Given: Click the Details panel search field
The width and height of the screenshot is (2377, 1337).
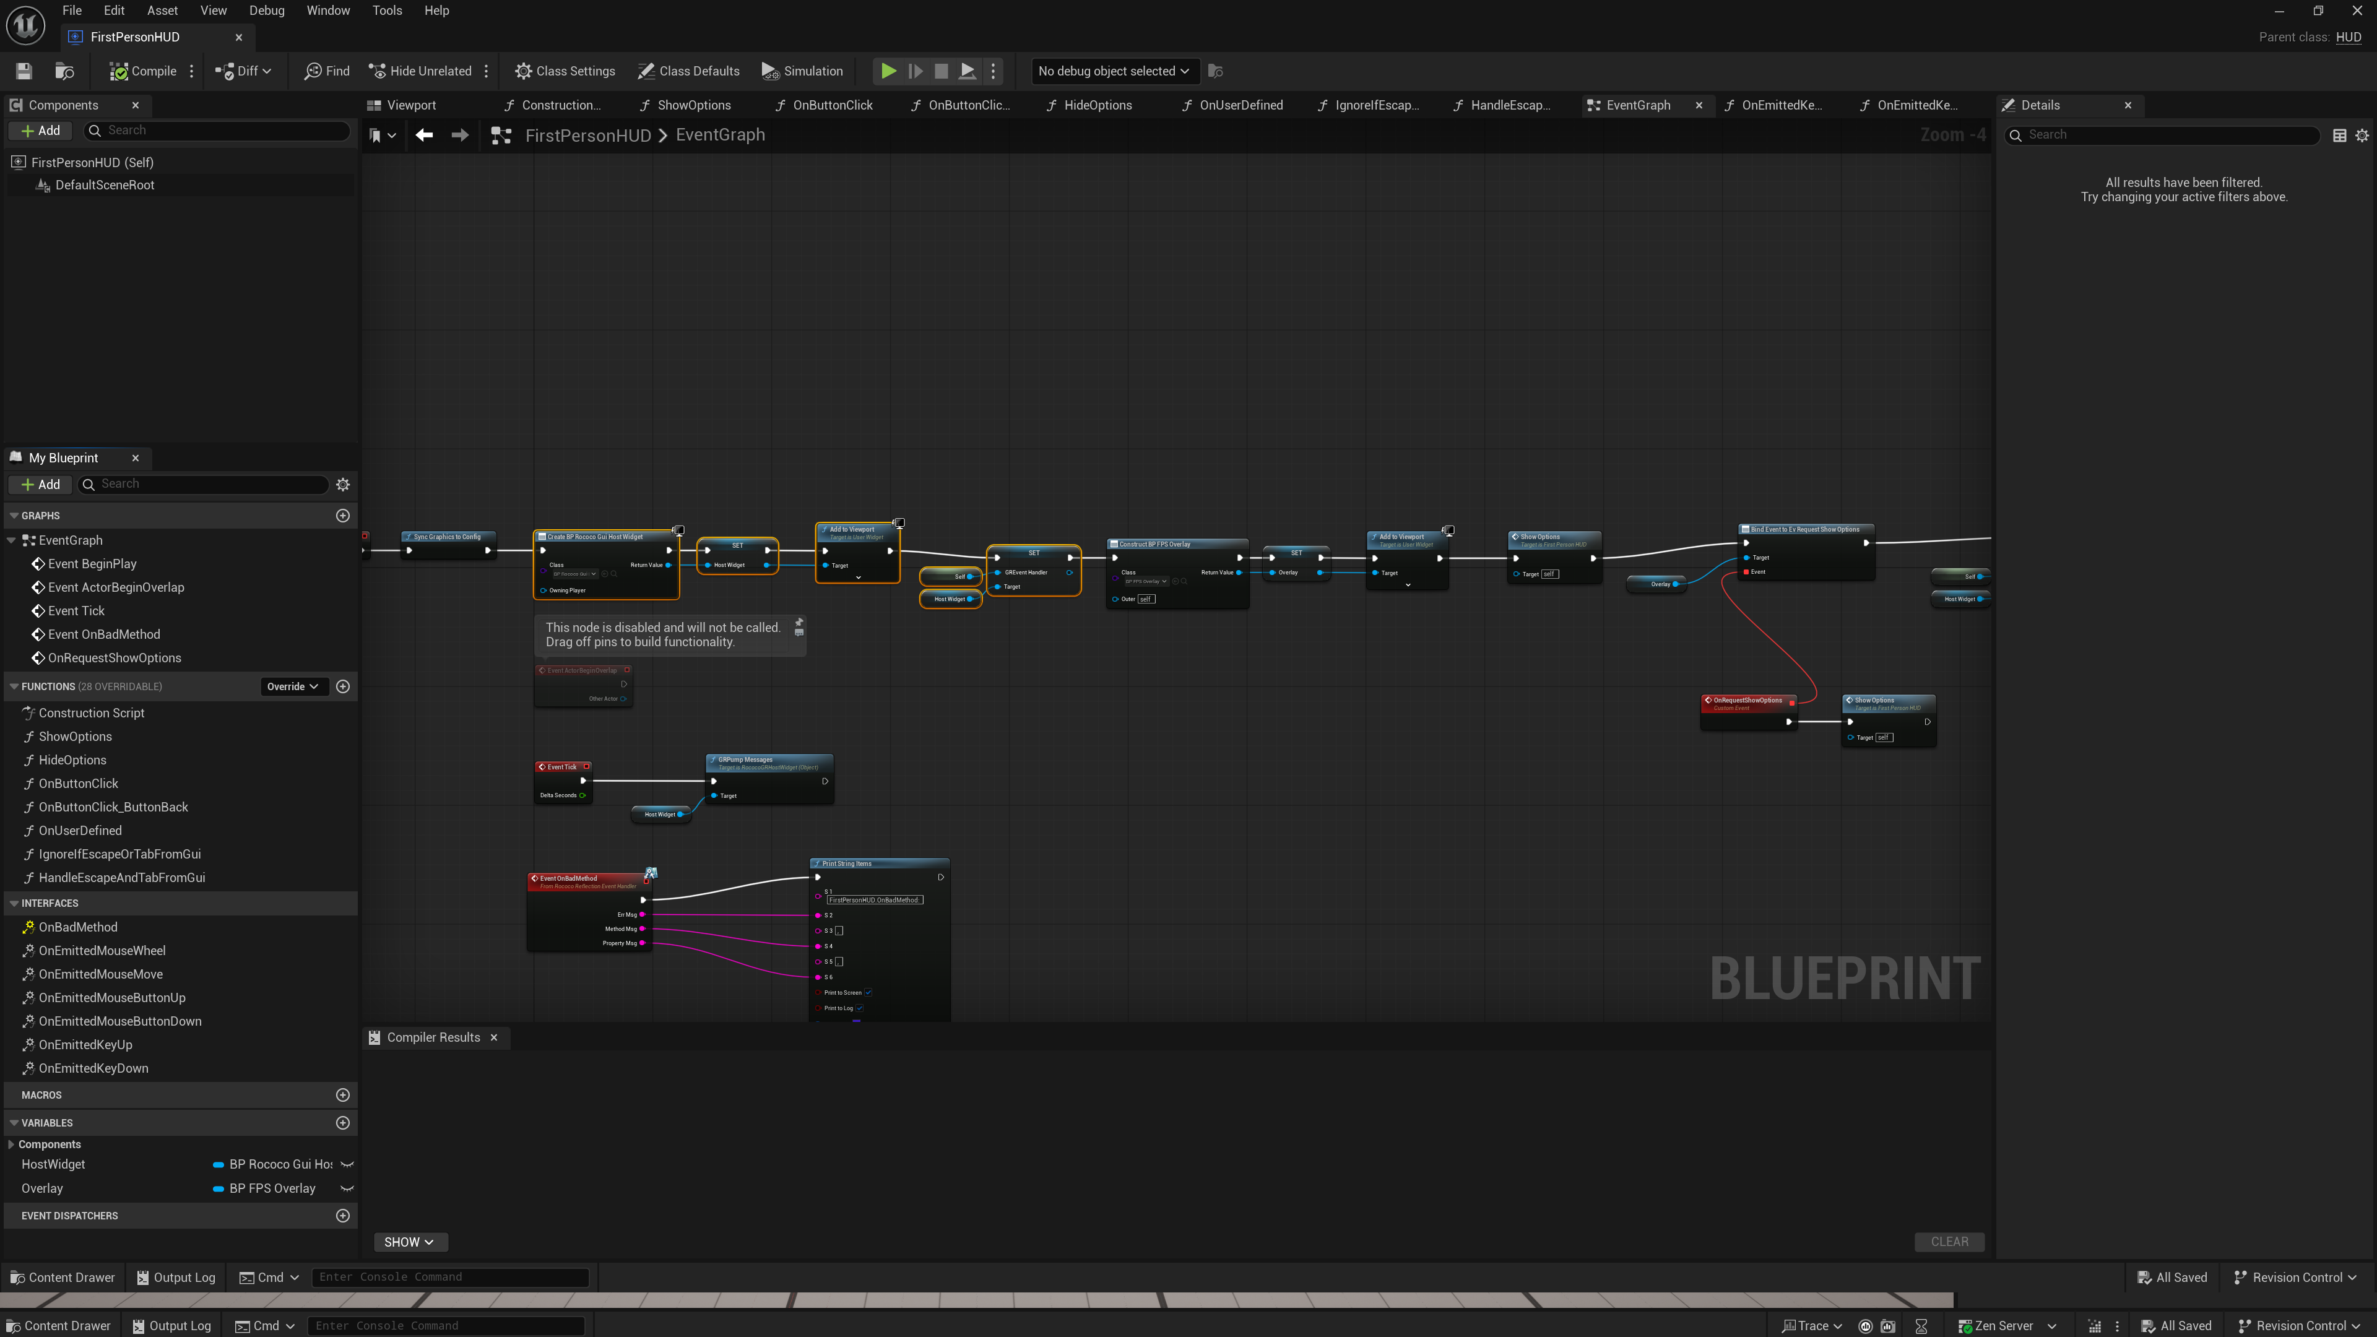Looking at the screenshot, I should pyautogui.click(x=2168, y=135).
